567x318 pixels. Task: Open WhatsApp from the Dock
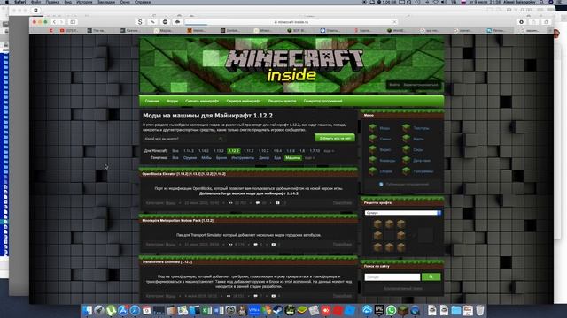[391, 310]
